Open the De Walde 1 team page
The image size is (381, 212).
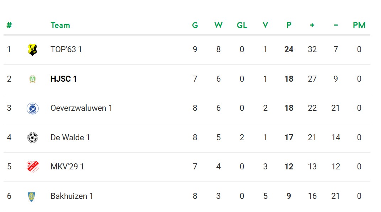70,137
